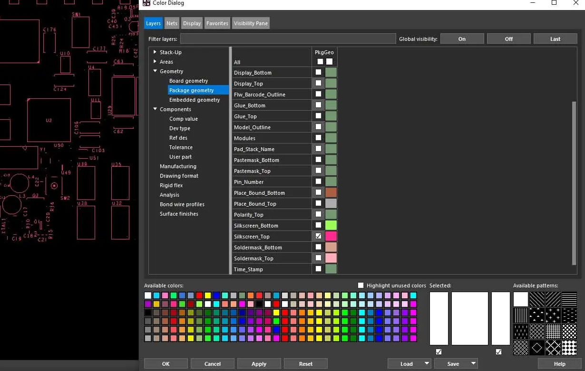585x371 pixels.
Task: Check the Place_Bound_Top visibility box
Action: [318, 203]
